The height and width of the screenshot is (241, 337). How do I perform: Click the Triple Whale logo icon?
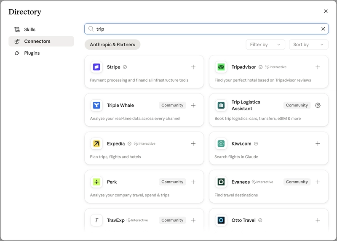[x=96, y=105]
